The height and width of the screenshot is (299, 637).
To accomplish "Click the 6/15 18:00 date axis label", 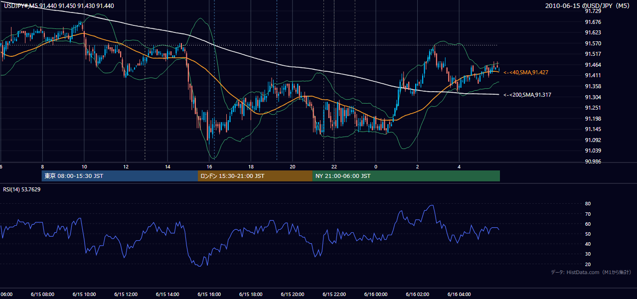I will click(251, 294).
